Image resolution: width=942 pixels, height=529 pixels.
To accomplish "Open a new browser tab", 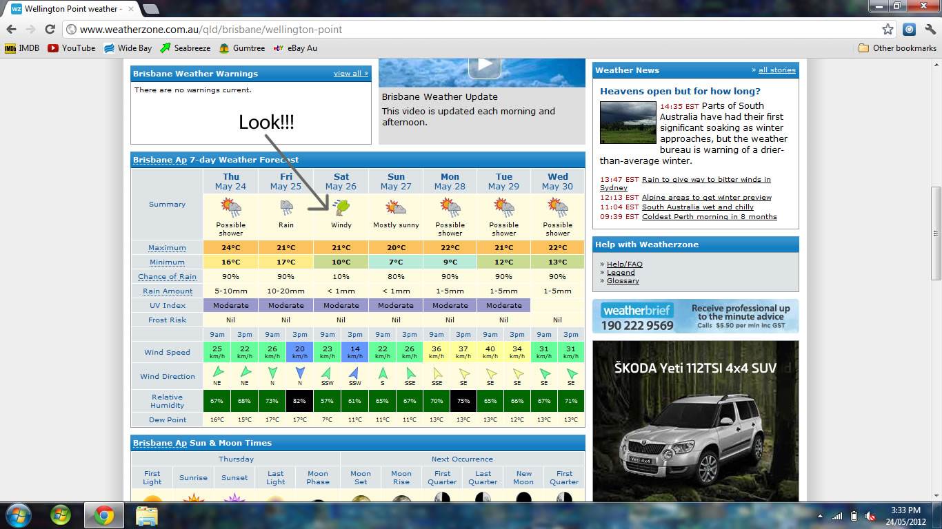I will coord(150,9).
